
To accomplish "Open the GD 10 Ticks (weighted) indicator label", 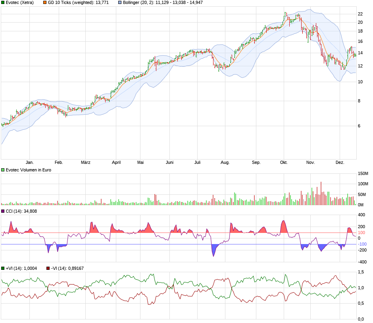I will [78, 3].
